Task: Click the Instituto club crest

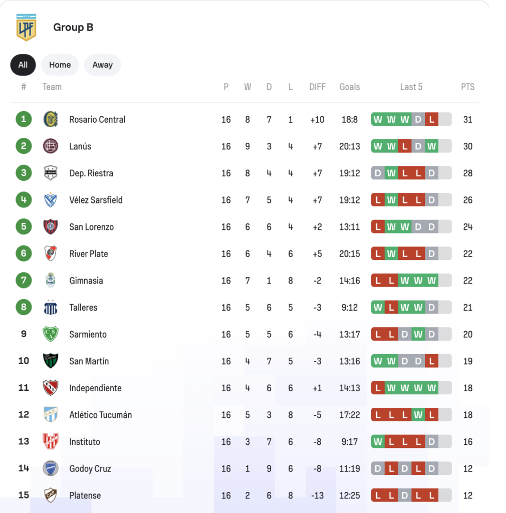Action: pos(51,441)
